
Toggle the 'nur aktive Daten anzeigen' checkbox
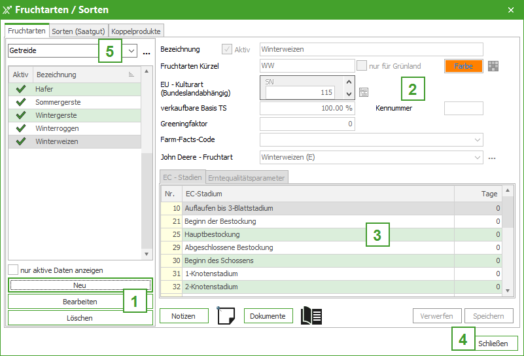[x=13, y=270]
